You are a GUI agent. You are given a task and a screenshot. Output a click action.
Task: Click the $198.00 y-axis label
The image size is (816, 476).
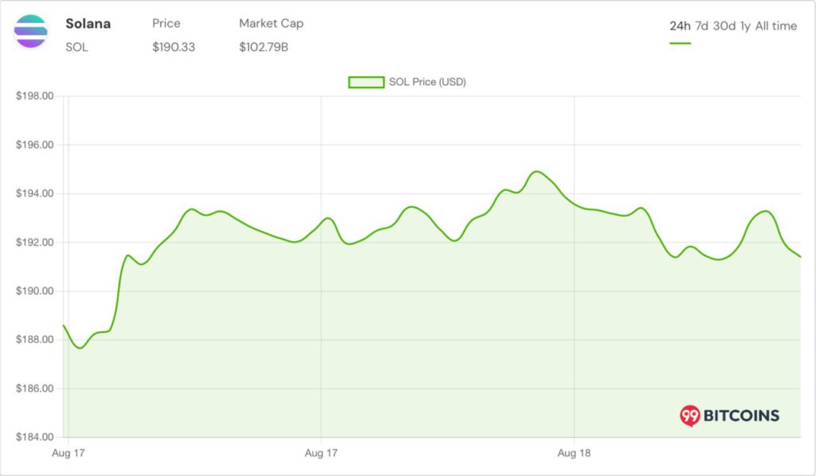point(34,96)
